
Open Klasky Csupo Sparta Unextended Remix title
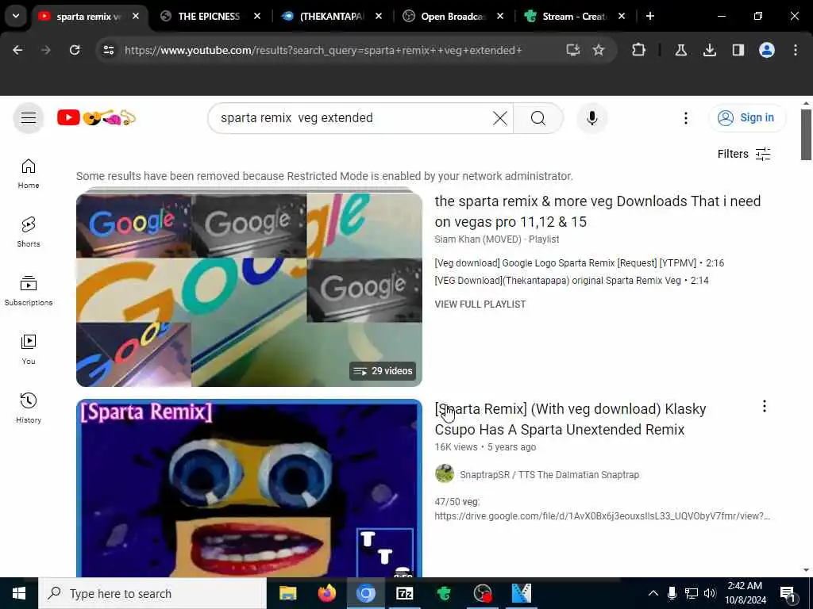click(570, 419)
